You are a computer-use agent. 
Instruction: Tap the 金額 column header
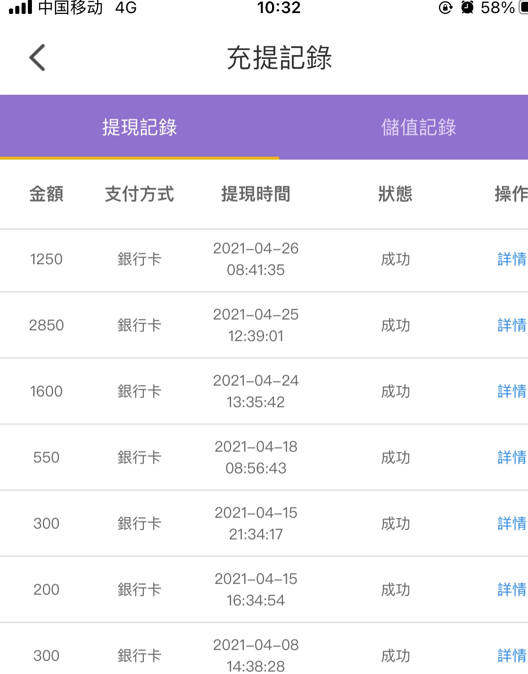point(46,194)
